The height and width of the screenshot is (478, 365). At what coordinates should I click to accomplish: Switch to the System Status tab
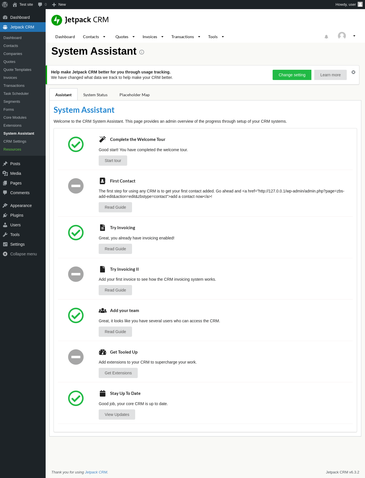tap(95, 95)
